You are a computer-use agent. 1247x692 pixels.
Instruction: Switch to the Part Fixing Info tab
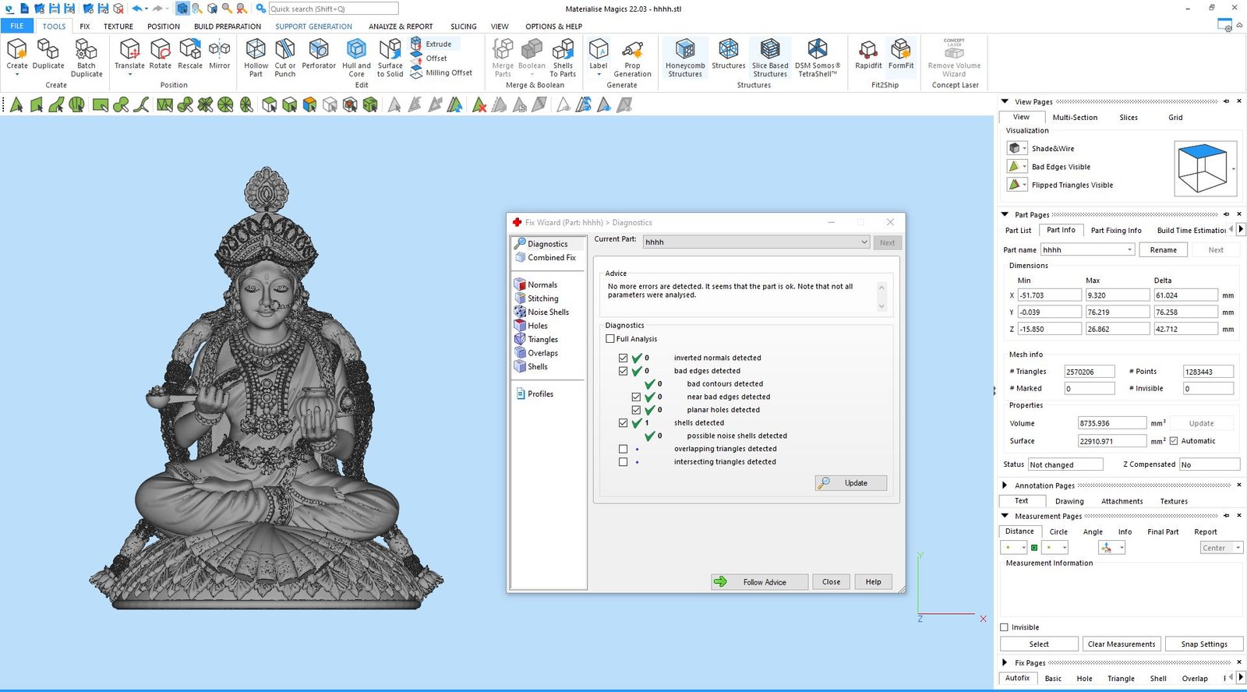tap(1115, 231)
